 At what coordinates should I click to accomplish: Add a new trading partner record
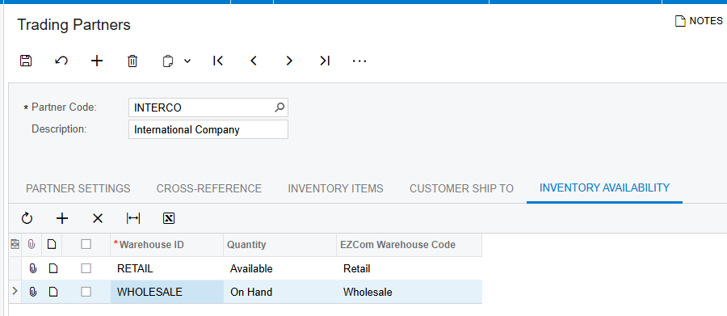coord(96,61)
